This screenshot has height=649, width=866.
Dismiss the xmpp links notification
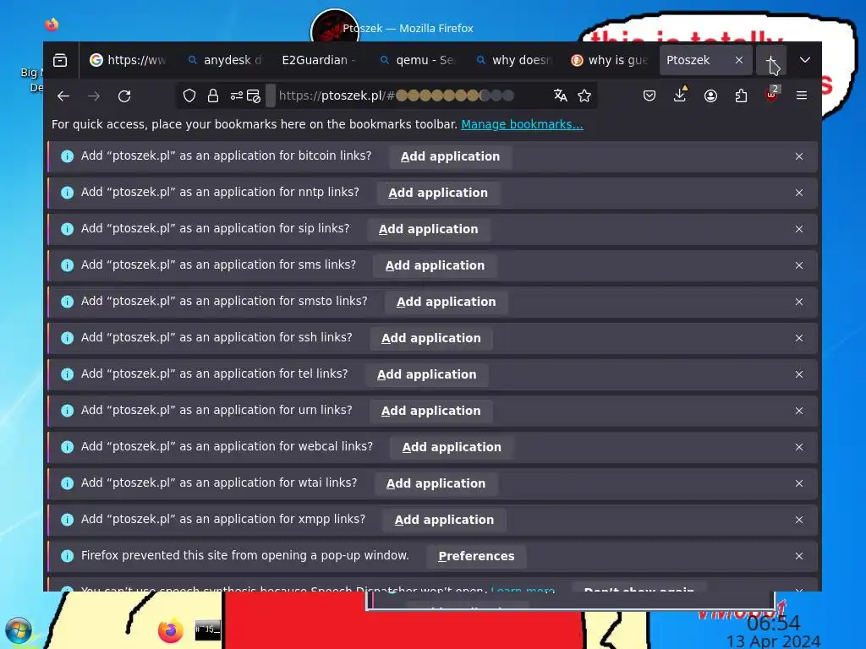(x=799, y=520)
